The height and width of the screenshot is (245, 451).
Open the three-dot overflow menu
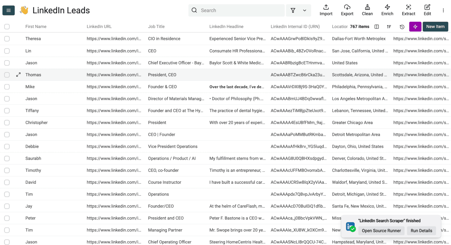tap(443, 10)
